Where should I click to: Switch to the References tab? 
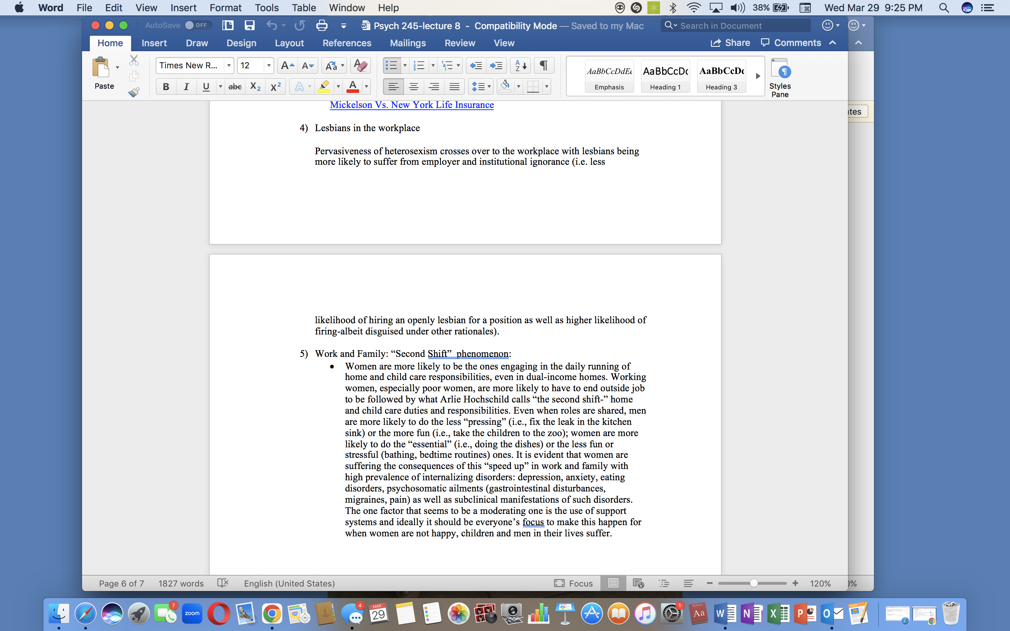tap(346, 43)
